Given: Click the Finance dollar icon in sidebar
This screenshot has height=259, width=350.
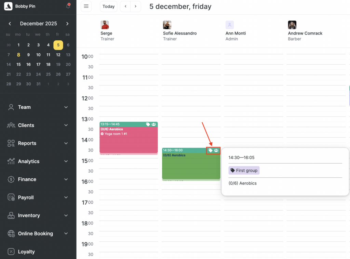Looking at the screenshot, I should click(11, 179).
